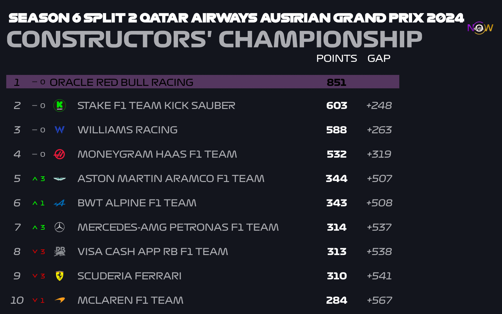This screenshot has width=502, height=314.
Task: Click the McLaren swoosh logo
Action: point(60,300)
